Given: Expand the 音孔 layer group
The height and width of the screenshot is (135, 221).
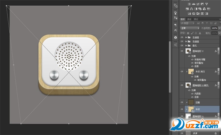Looking at the screenshot, I should pos(186,45).
